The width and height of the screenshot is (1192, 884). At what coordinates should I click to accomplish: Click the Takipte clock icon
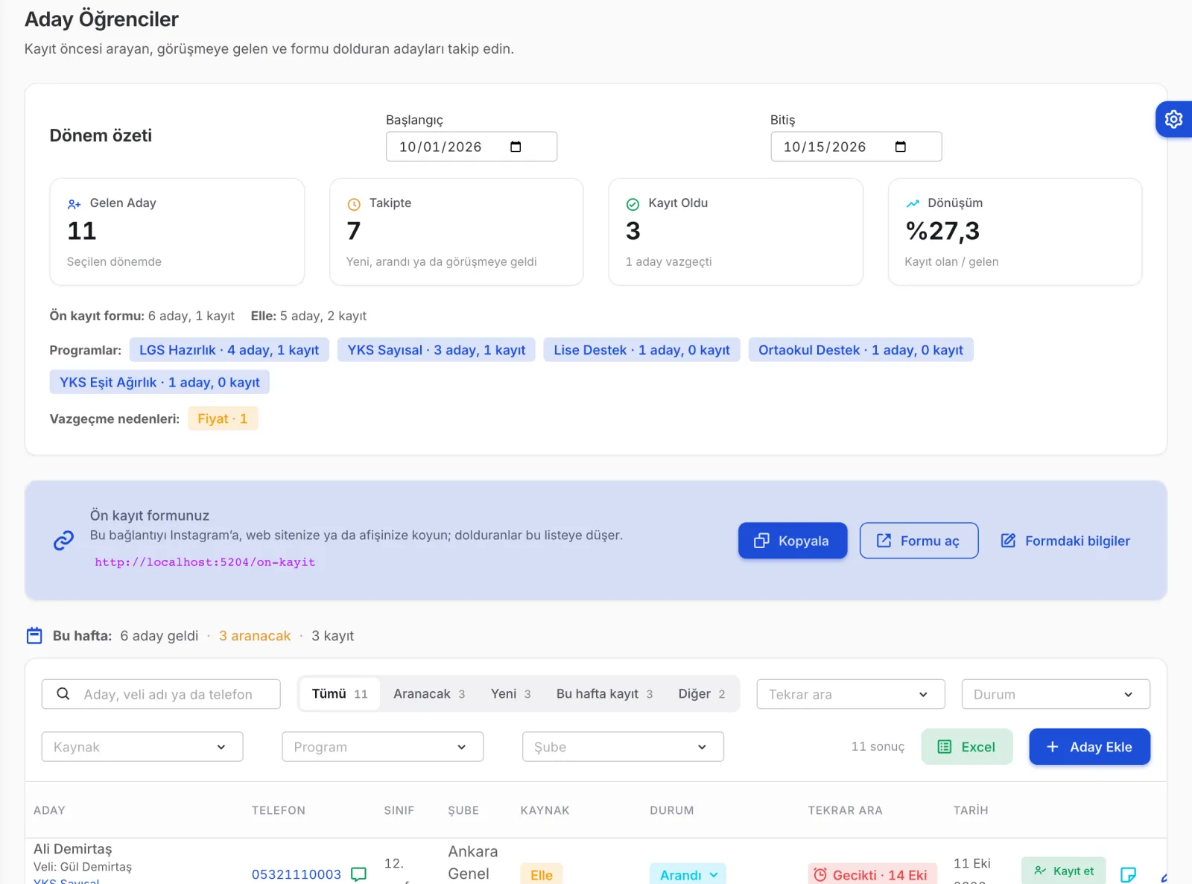tap(354, 204)
